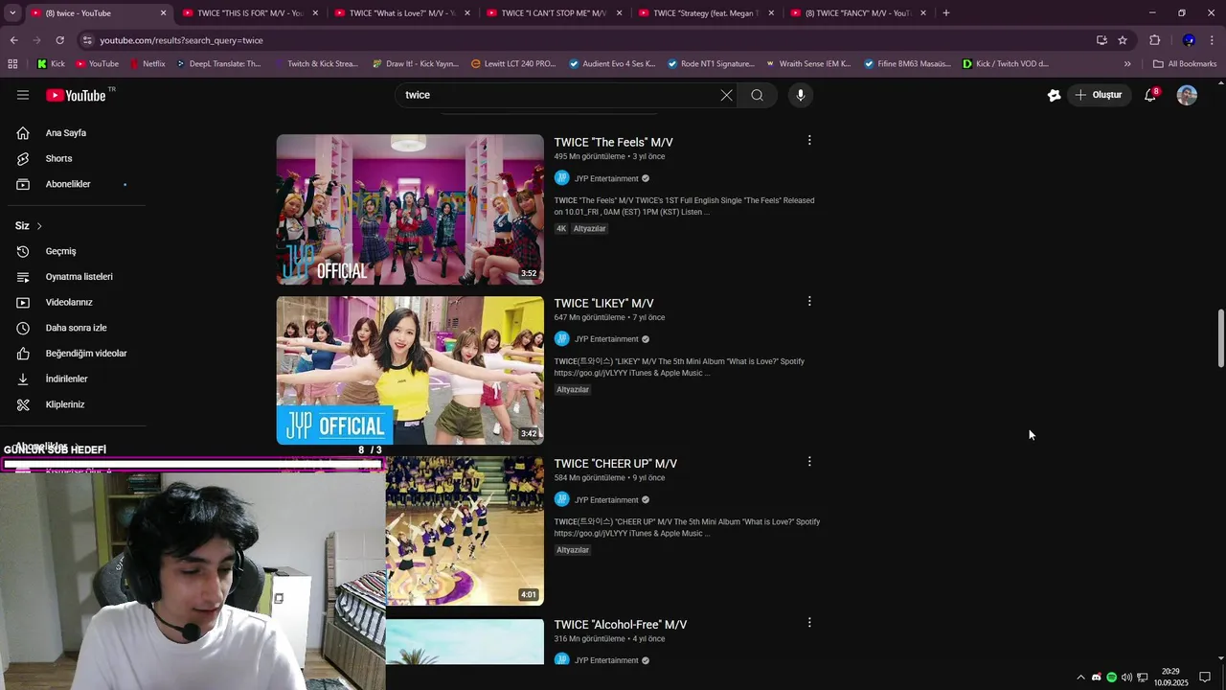The image size is (1226, 690).
Task: Open taskbar clock showing 20:29
Action: point(1170,678)
